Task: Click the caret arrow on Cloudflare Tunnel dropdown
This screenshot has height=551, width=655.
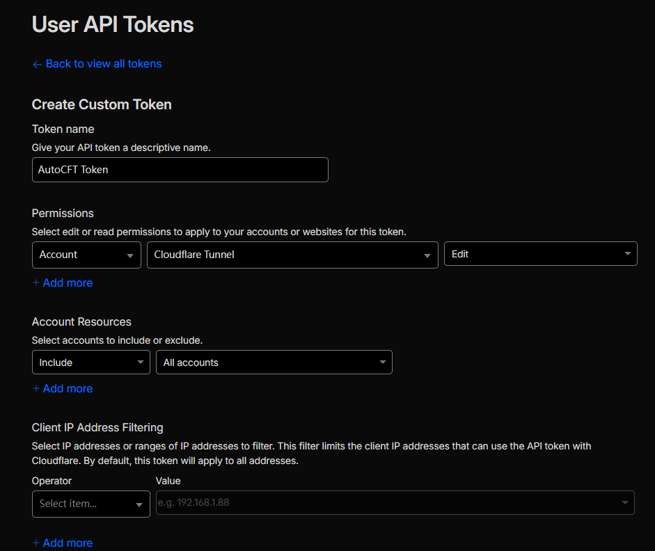Action: 427,256
